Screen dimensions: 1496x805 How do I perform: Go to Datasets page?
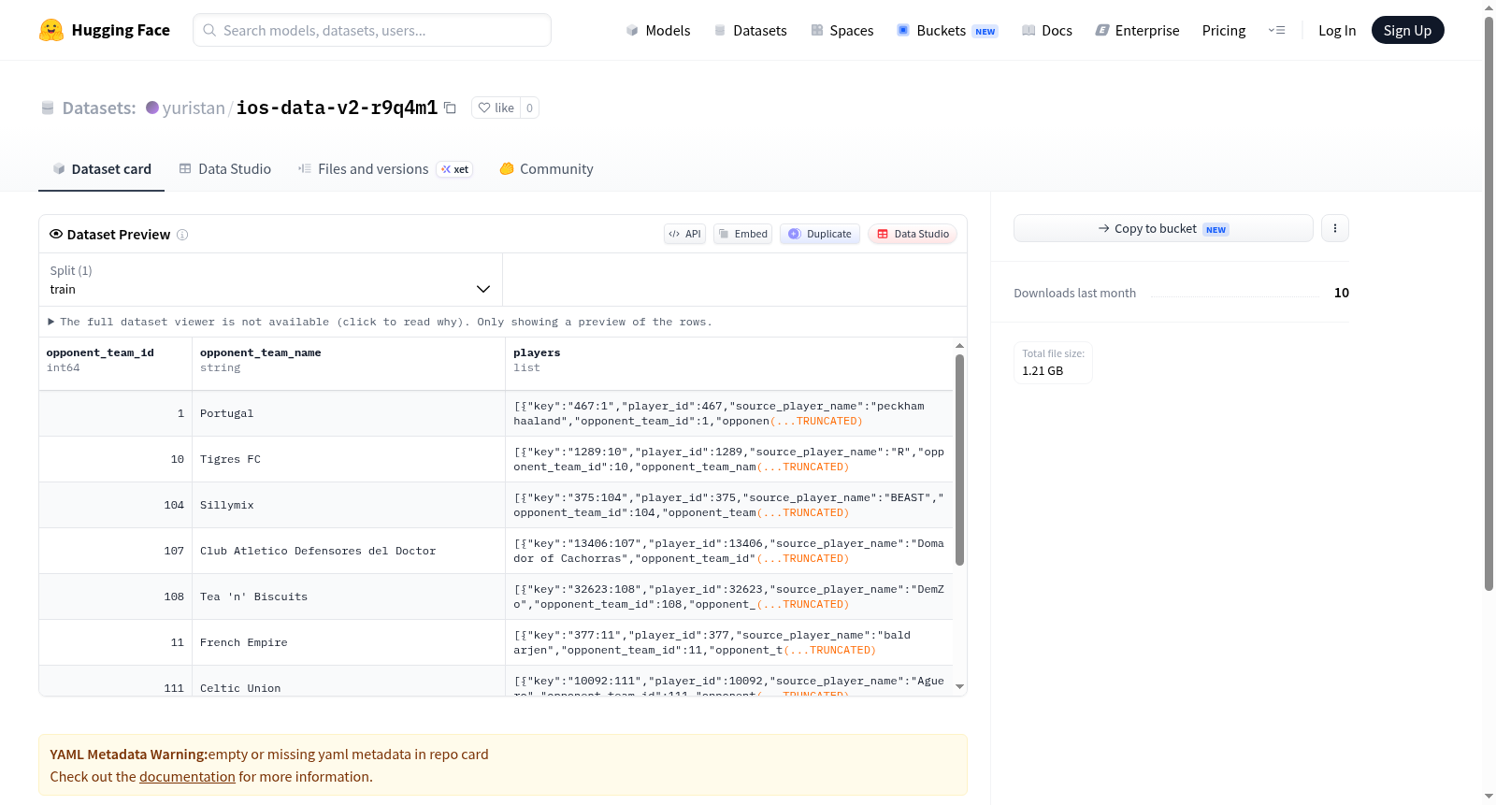[751, 30]
